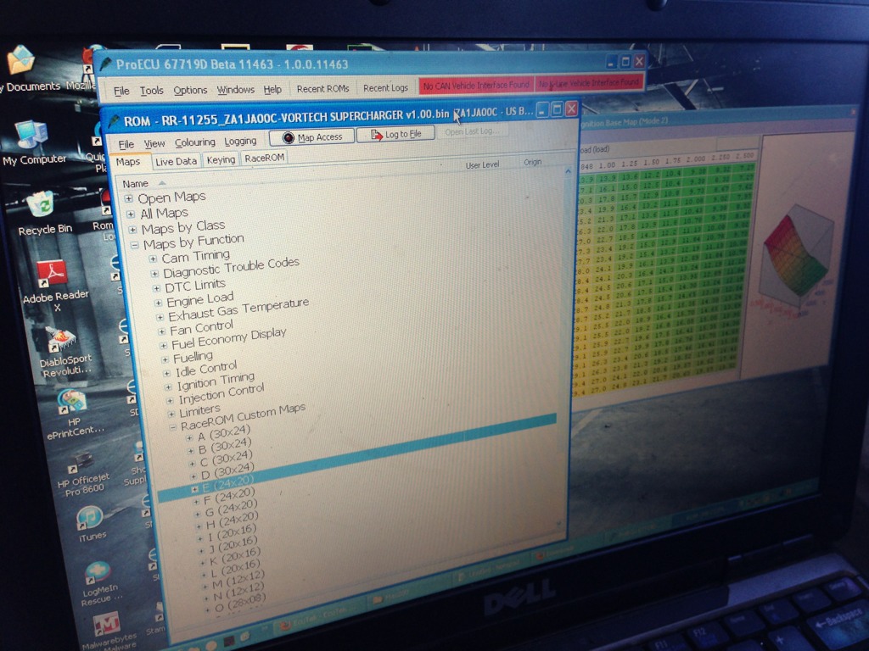Click the Log to File button

(395, 134)
